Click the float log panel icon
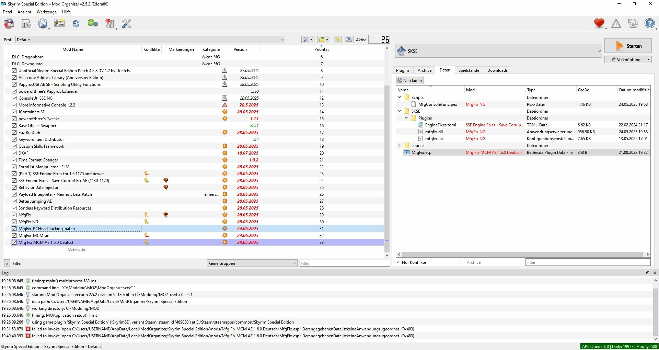The image size is (659, 350). [648, 273]
